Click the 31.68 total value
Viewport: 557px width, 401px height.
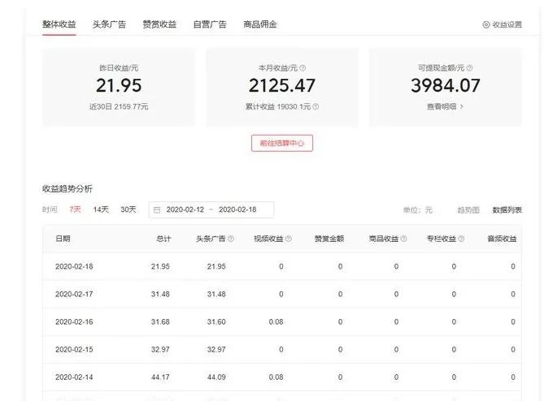tap(160, 321)
